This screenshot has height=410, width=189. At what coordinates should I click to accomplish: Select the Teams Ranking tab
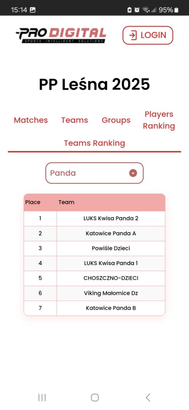[94, 143]
